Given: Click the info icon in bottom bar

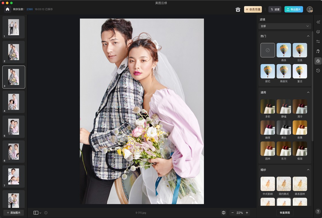Looking at the screenshot, I should point(46,213).
